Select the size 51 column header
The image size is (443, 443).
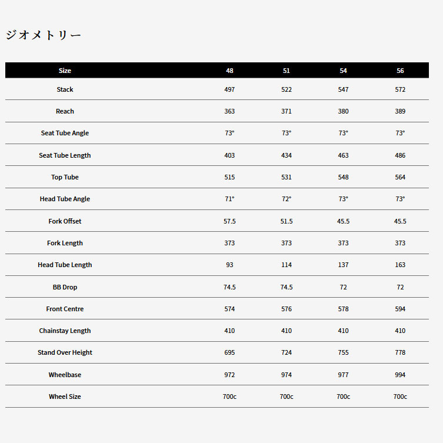287,71
